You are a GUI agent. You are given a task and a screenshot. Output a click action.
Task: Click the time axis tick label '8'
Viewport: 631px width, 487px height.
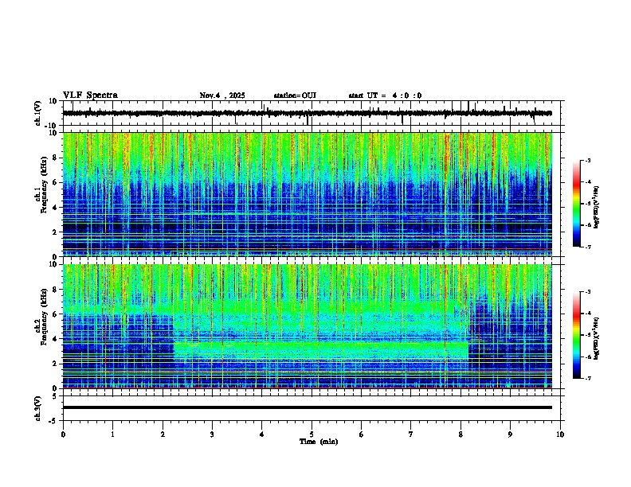(461, 434)
